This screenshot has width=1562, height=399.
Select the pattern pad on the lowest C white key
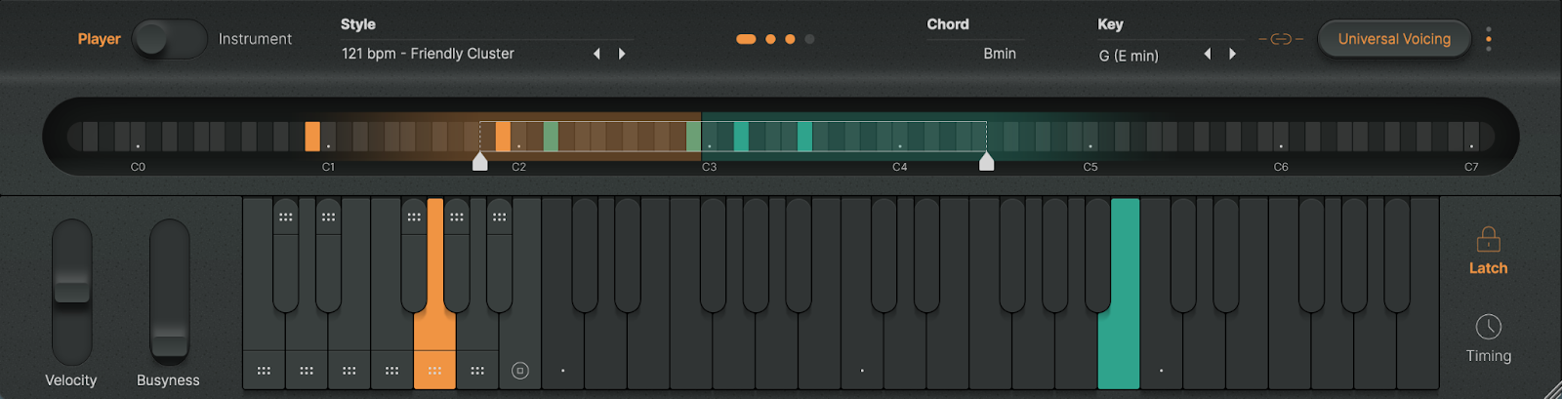pyautogui.click(x=264, y=371)
